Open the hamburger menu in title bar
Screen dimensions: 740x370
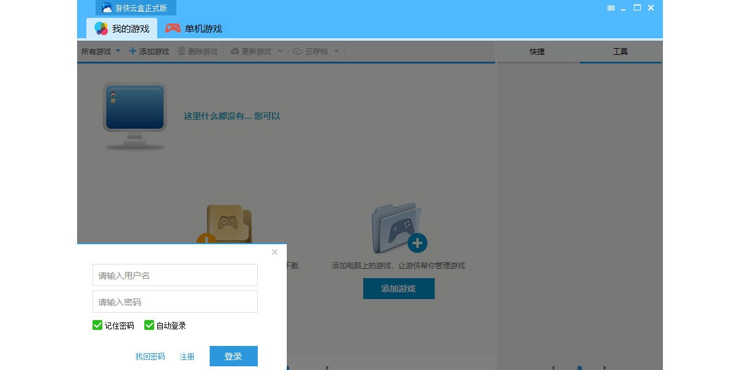coord(610,8)
